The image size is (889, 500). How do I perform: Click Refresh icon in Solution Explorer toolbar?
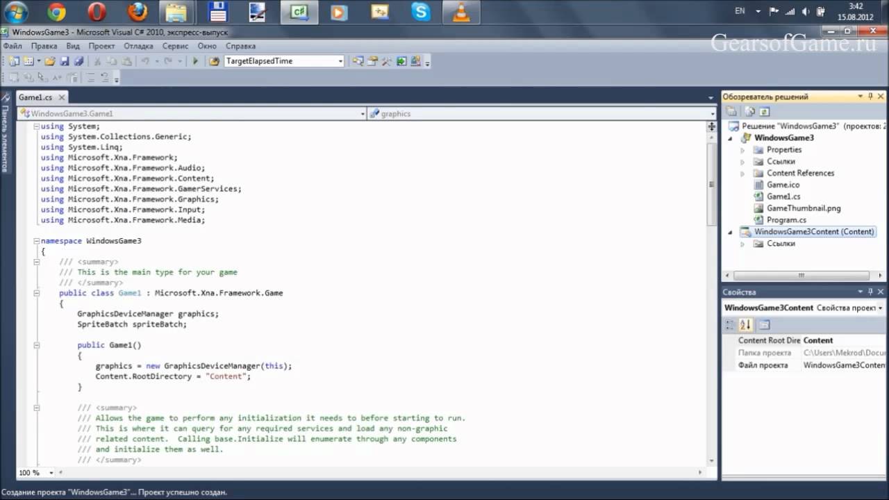764,111
